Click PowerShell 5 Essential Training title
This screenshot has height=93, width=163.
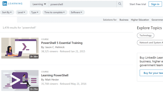point(62,43)
